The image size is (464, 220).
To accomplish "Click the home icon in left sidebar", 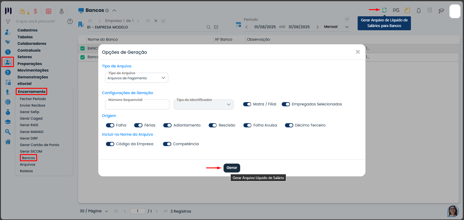I will (x=8, y=142).
